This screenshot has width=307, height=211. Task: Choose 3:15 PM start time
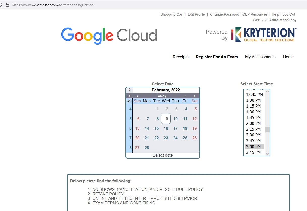click(x=255, y=152)
